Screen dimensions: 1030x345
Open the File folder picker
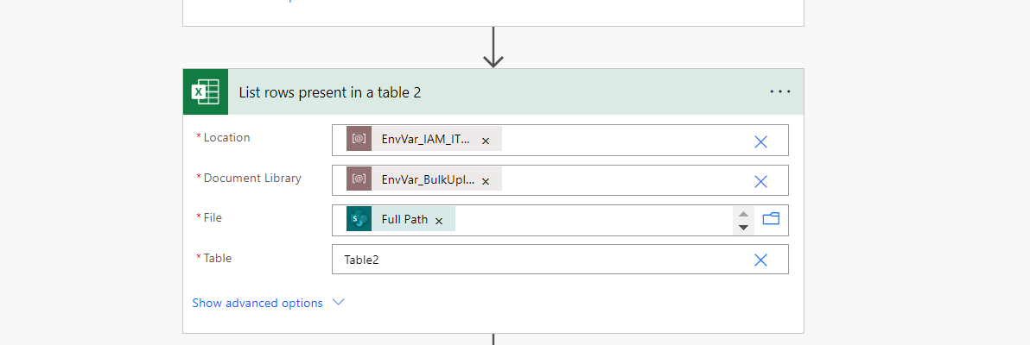[771, 219]
